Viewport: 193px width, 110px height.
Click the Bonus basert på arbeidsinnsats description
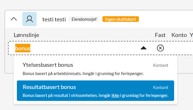[83, 74]
